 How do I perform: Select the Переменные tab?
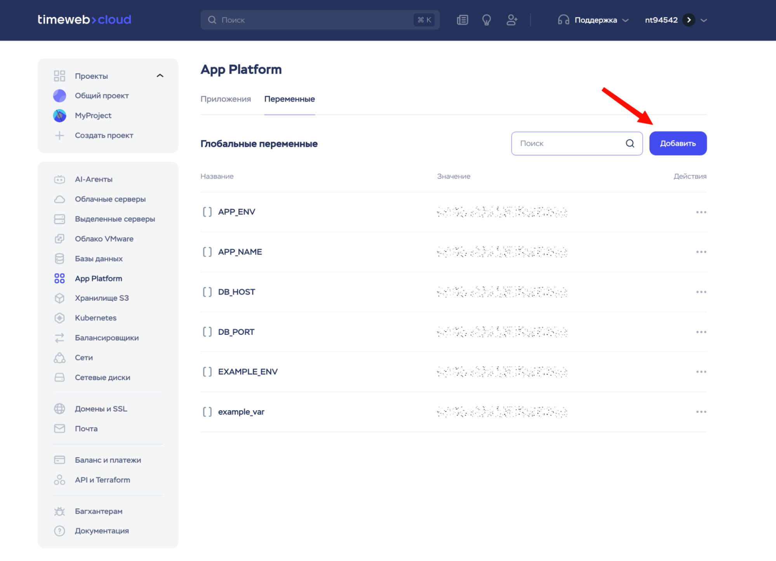[x=289, y=99]
